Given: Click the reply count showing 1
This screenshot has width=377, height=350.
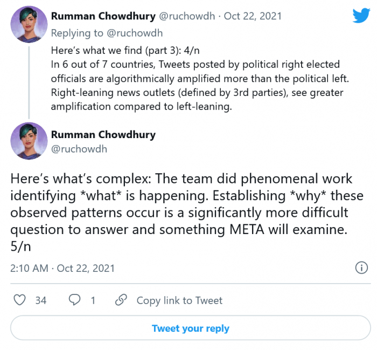Looking at the screenshot, I should (x=93, y=300).
